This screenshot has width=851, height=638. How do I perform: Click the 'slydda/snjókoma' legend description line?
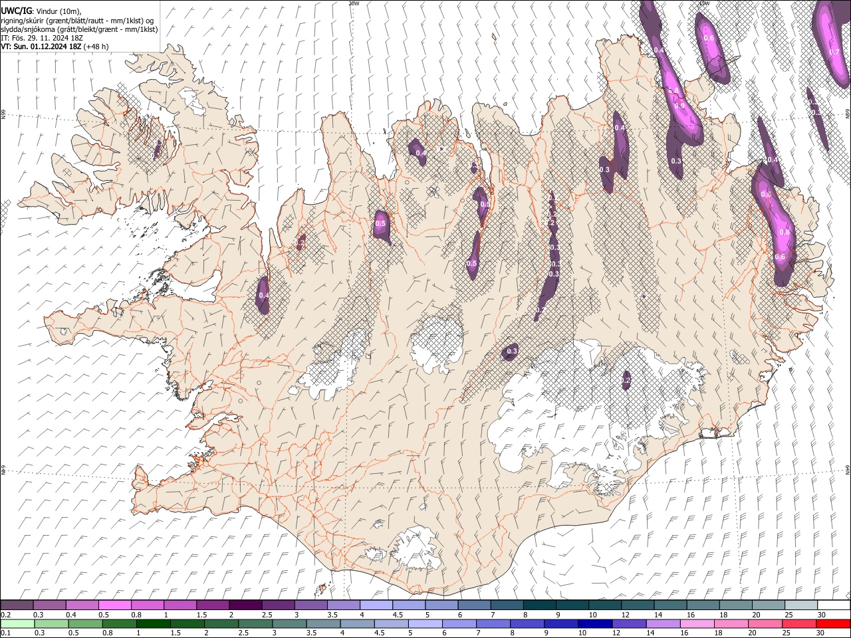[79, 29]
